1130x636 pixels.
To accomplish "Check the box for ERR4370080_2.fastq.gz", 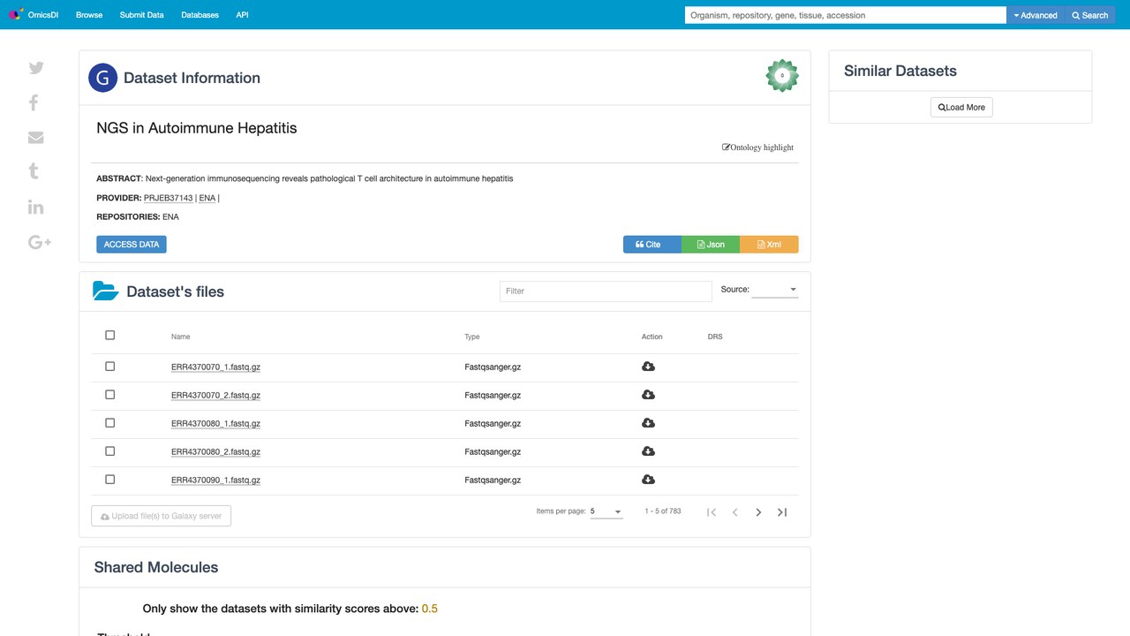I will click(x=110, y=450).
